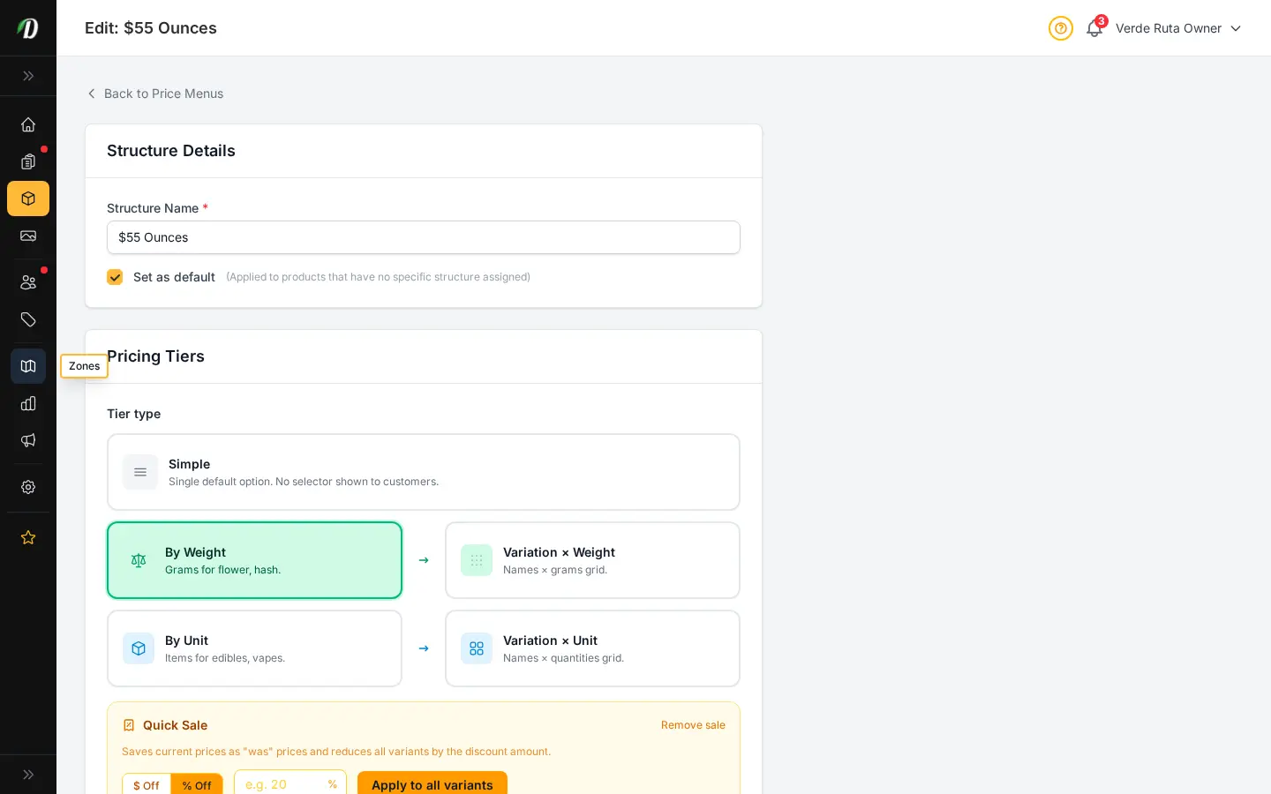Open the customers people icon in the sidebar
1271x794 pixels.
[28, 282]
